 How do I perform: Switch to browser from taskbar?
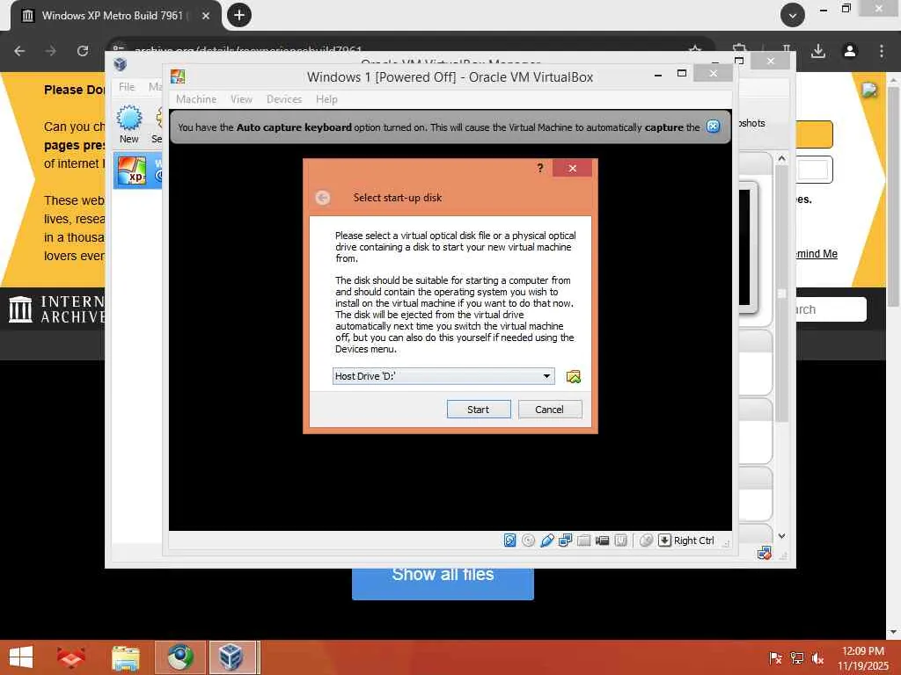click(180, 657)
